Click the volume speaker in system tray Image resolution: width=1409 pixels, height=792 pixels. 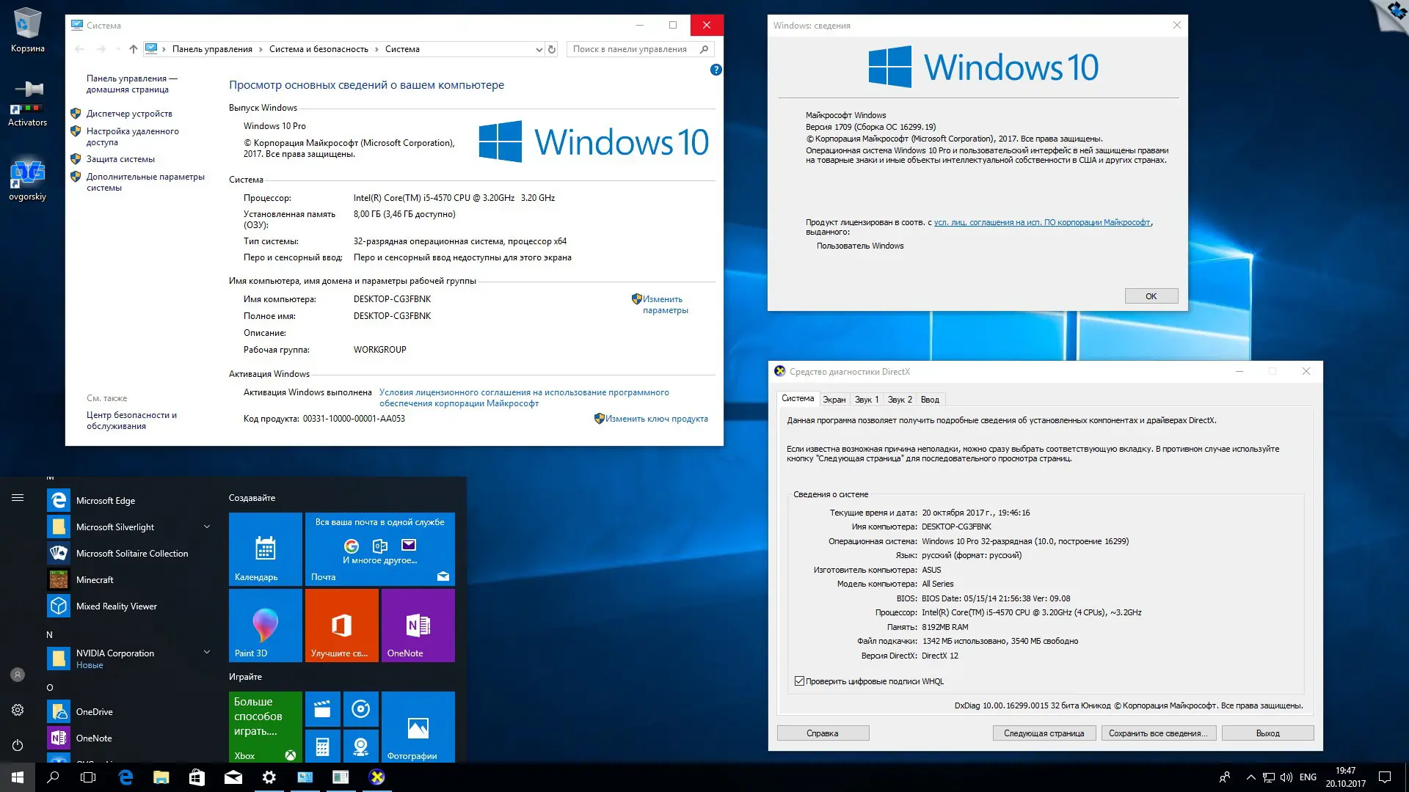[1286, 777]
